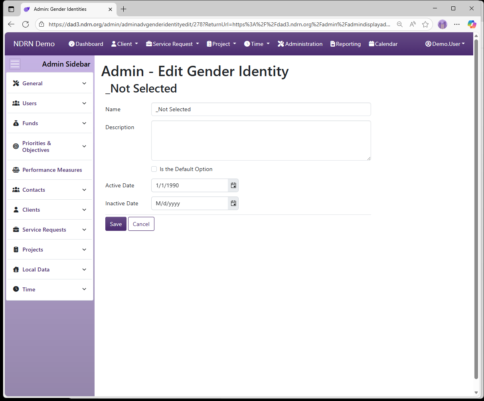Click the Save button
The image size is (484, 401).
(116, 224)
